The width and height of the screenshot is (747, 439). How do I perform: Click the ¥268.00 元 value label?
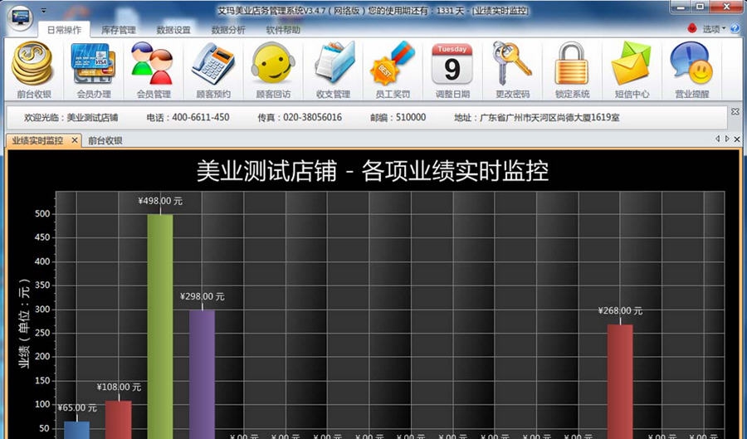(x=620, y=311)
